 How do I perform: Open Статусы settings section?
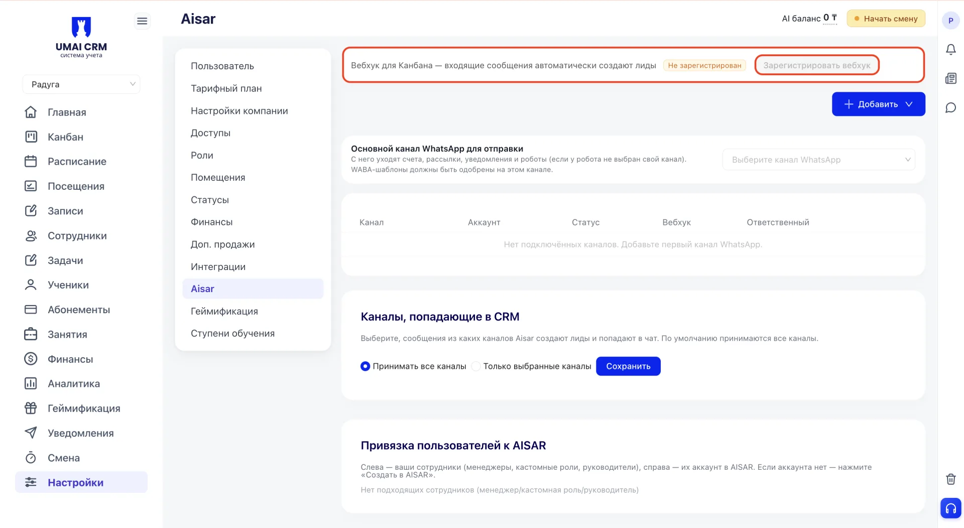[209, 200]
